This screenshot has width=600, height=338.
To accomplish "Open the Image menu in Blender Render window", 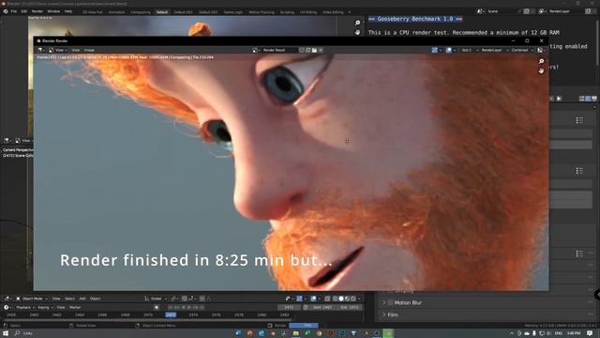I will tap(89, 50).
